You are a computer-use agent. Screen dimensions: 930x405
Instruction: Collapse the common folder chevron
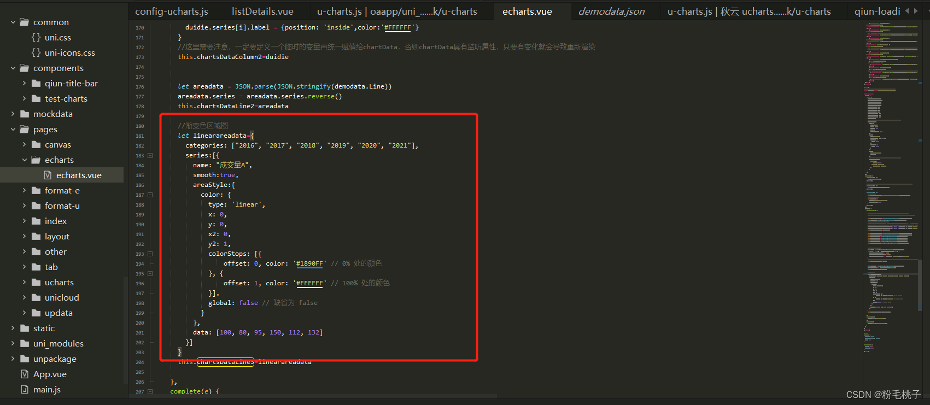click(13, 22)
